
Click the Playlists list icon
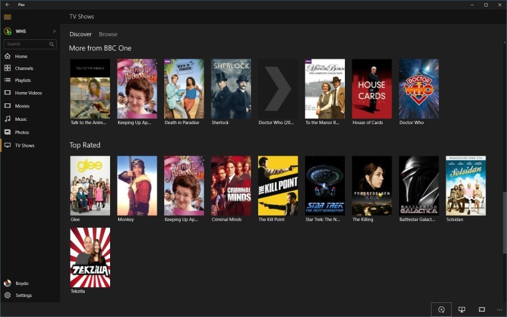point(7,80)
